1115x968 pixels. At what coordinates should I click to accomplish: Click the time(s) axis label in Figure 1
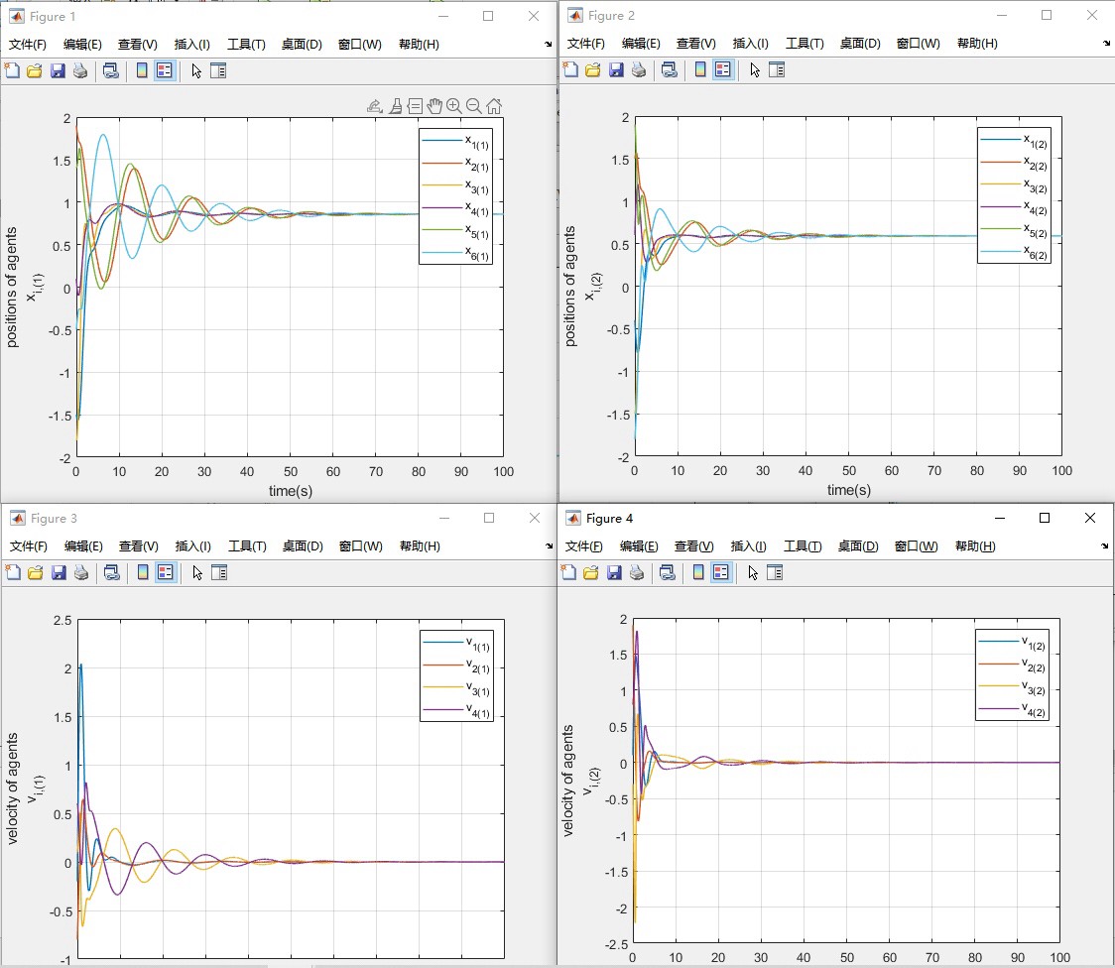pos(290,490)
